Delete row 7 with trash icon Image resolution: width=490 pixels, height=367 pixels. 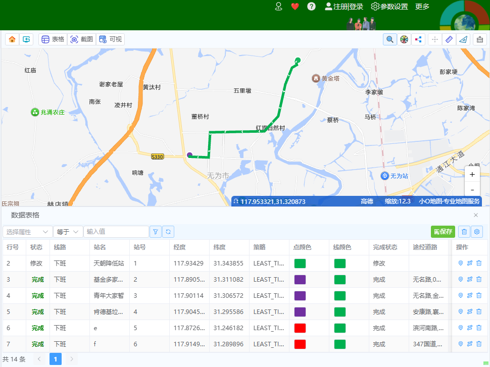479,344
